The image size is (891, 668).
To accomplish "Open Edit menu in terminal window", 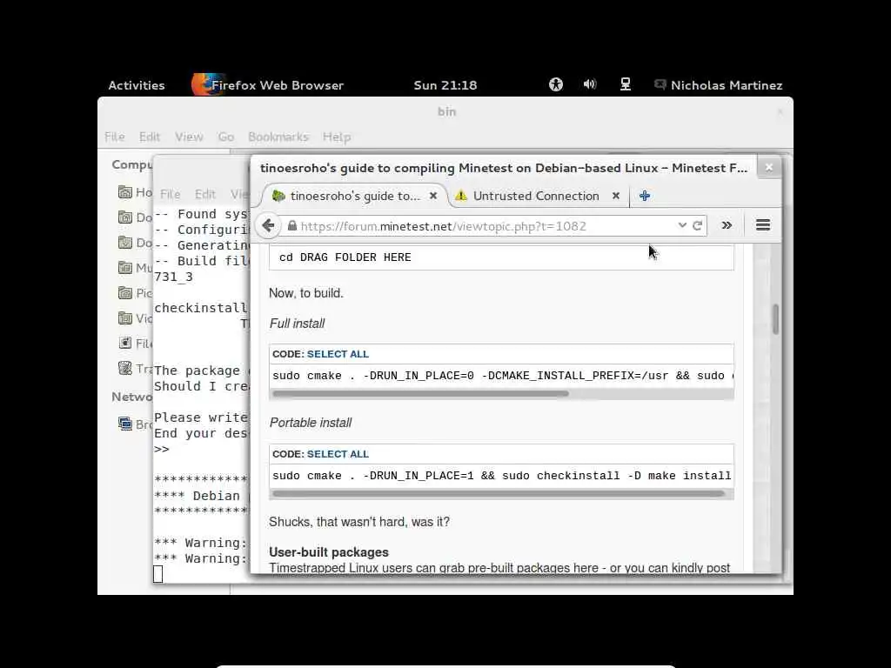I will [205, 194].
